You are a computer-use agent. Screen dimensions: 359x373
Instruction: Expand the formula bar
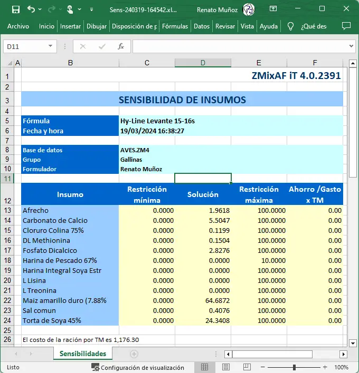[x=352, y=46]
